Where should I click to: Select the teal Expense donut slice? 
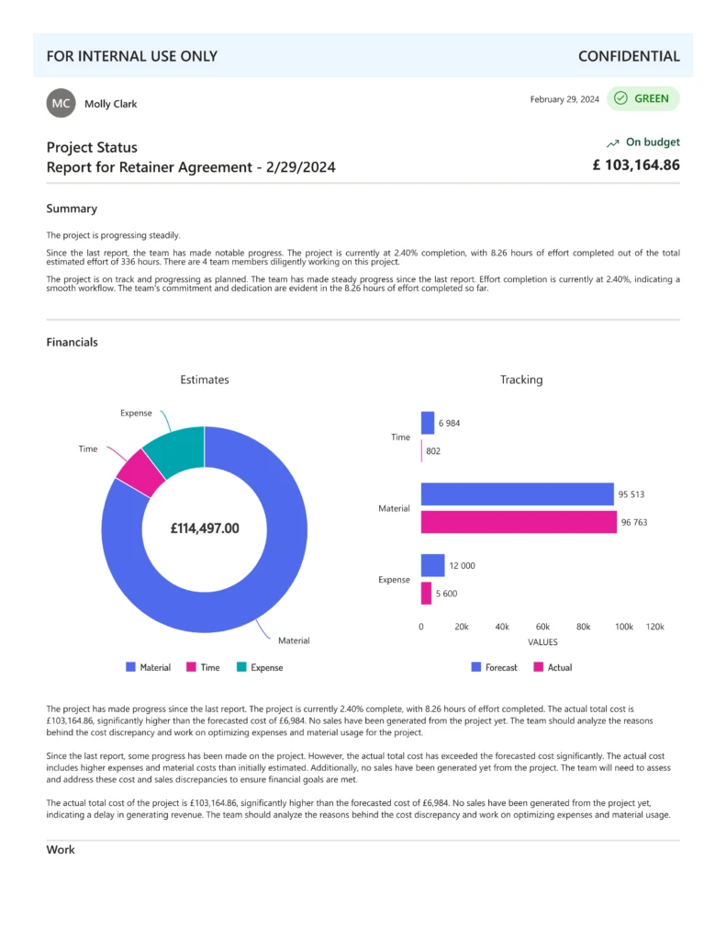176,443
